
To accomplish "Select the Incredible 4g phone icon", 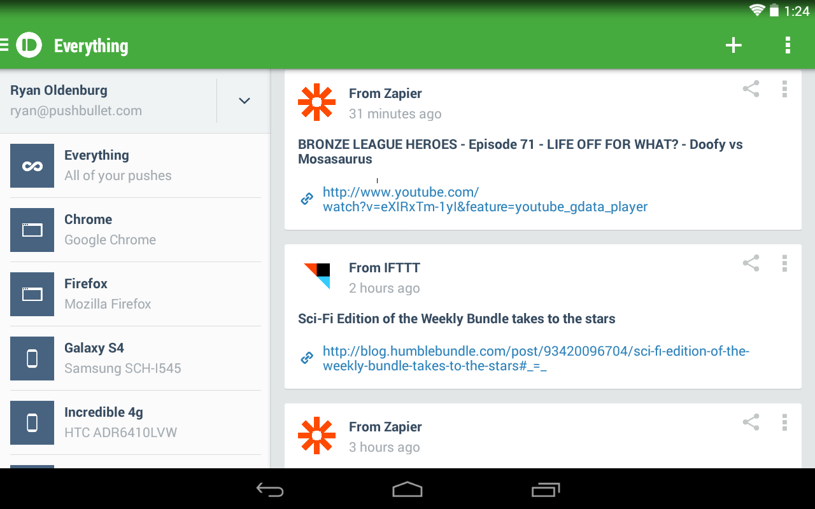I will (x=32, y=422).
